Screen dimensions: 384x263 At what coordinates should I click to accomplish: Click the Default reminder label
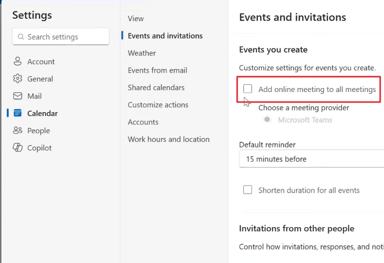click(x=267, y=145)
